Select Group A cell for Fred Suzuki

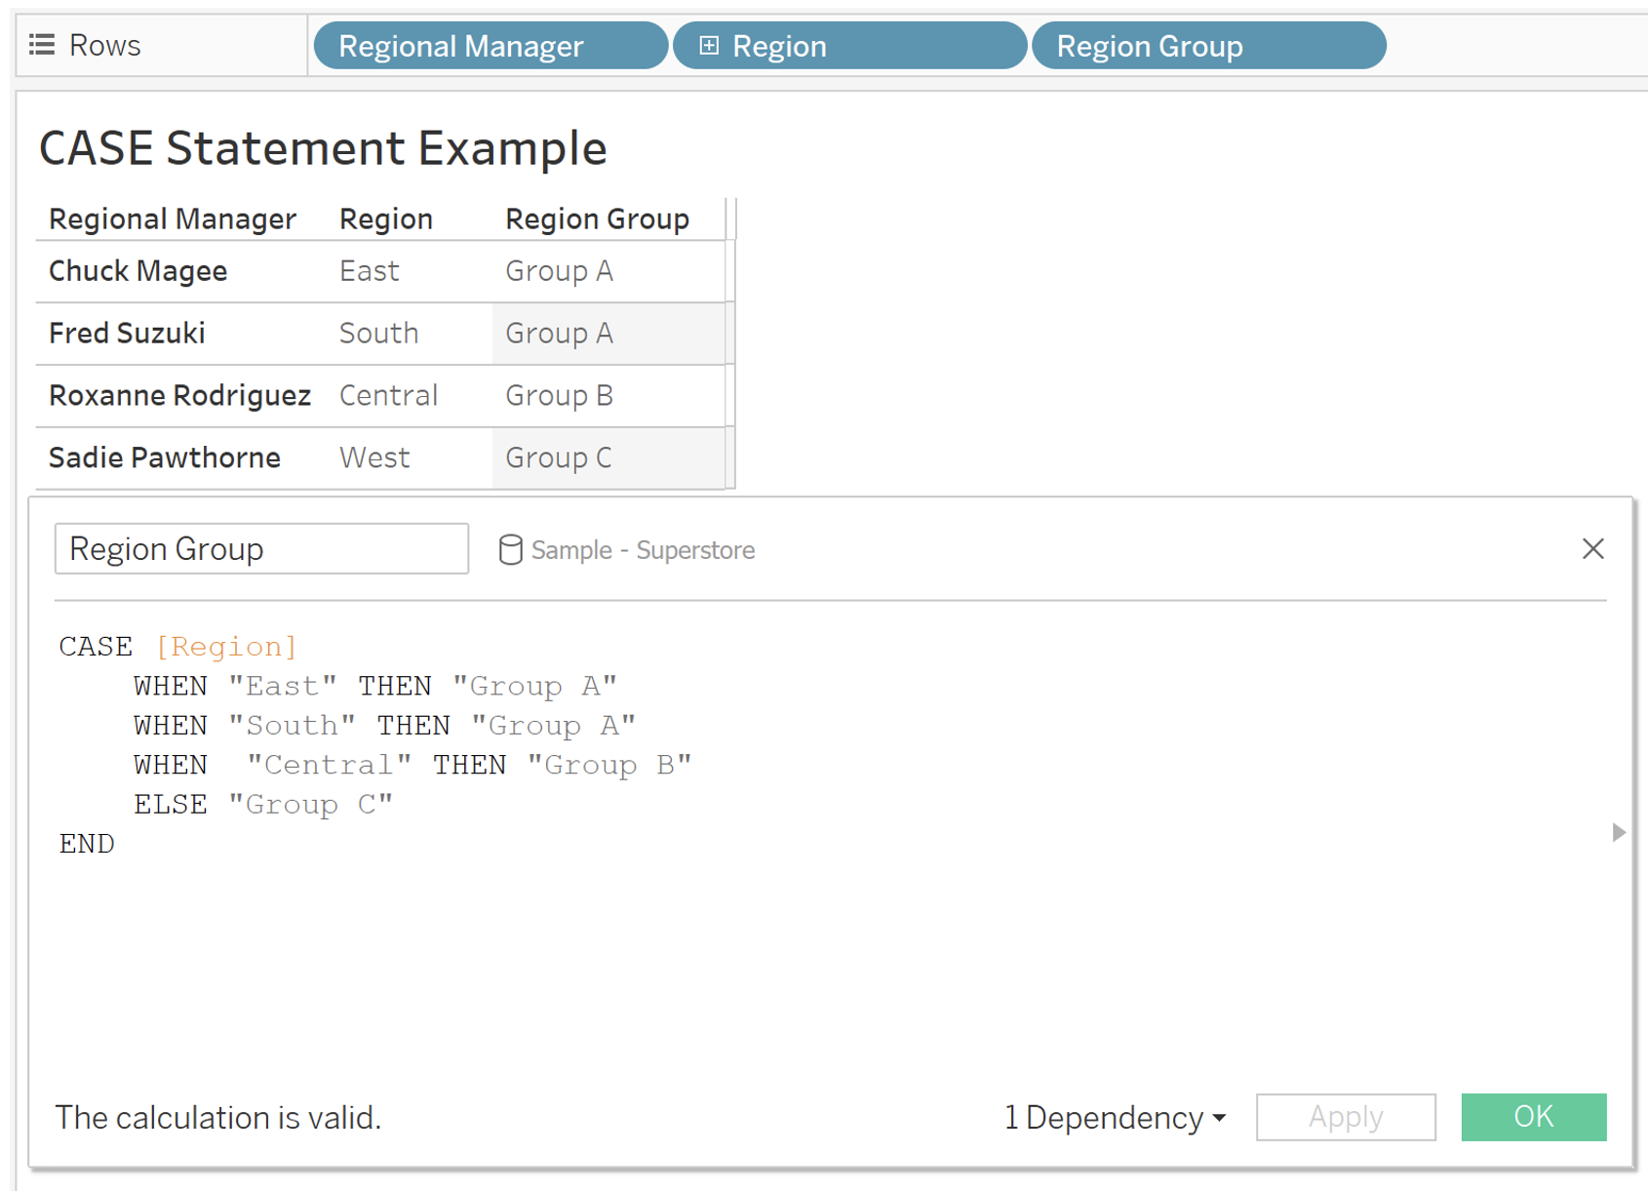click(x=559, y=333)
